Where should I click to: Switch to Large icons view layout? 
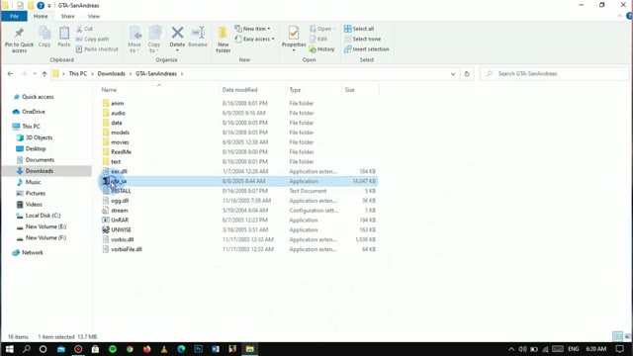tap(627, 336)
